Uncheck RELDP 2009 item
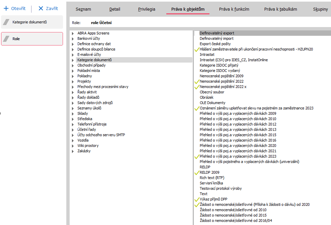 tap(197, 173)
